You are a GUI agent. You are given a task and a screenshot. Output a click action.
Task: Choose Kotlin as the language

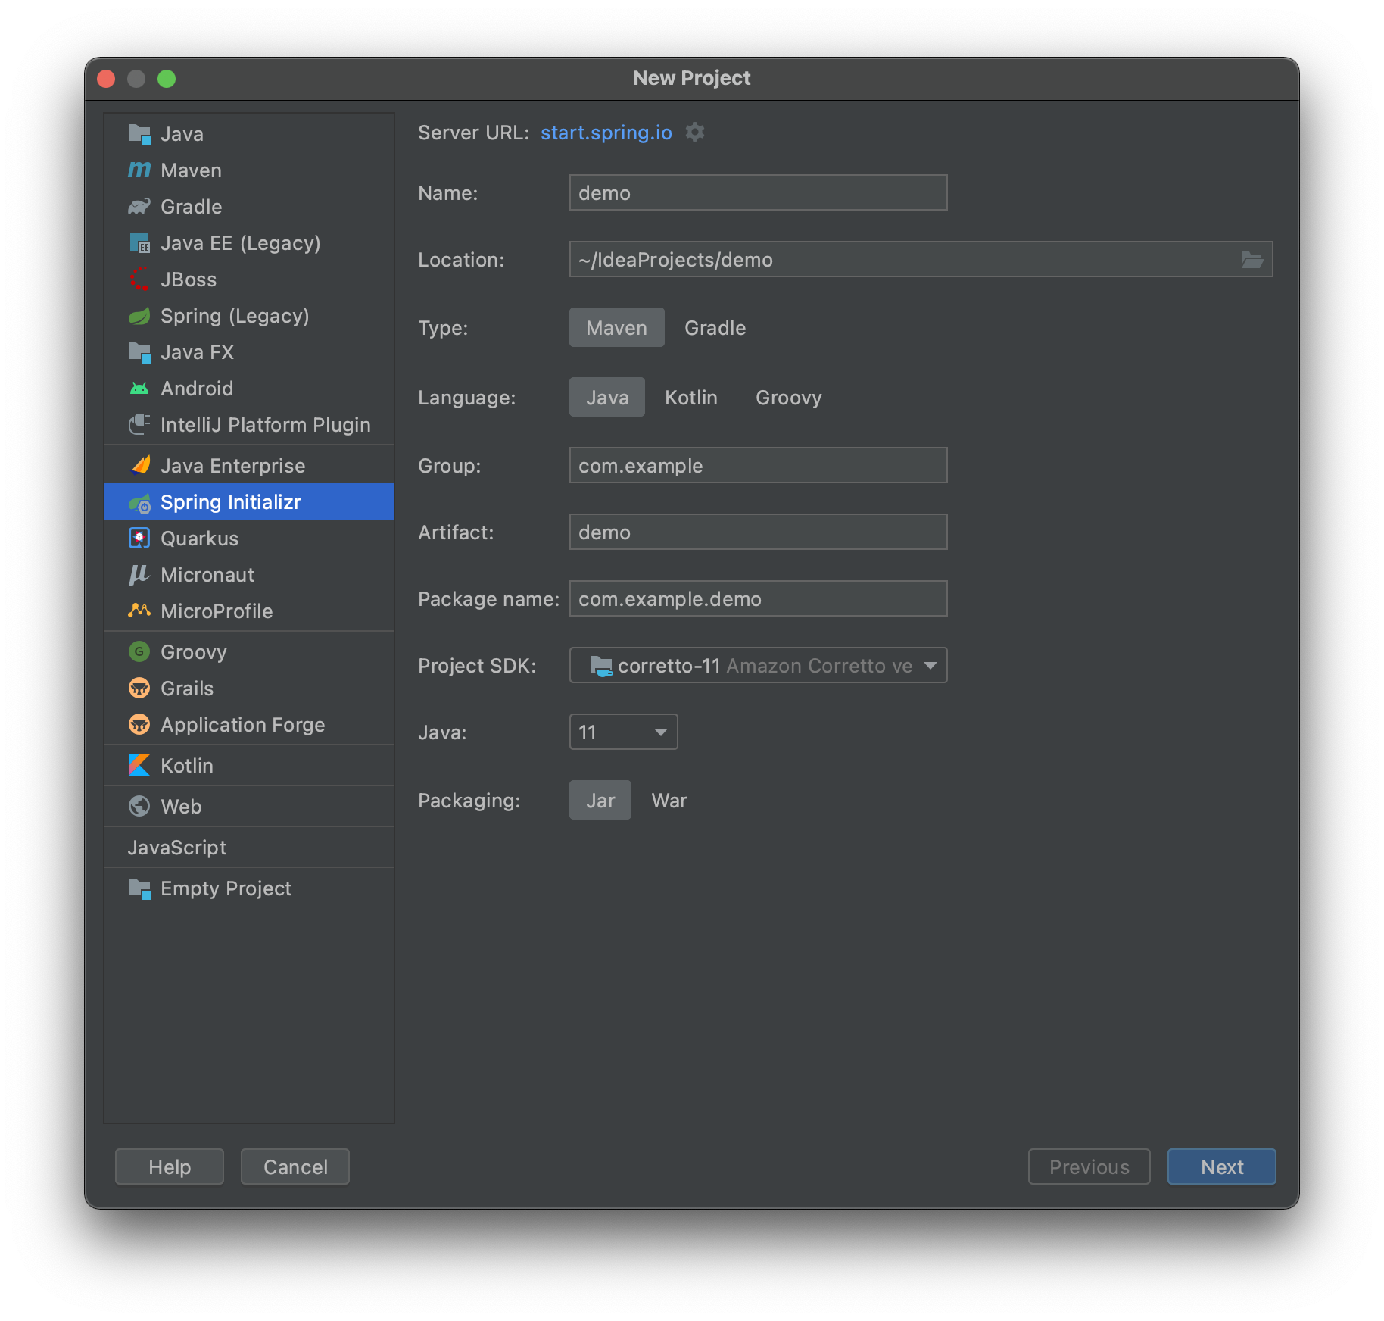click(691, 398)
